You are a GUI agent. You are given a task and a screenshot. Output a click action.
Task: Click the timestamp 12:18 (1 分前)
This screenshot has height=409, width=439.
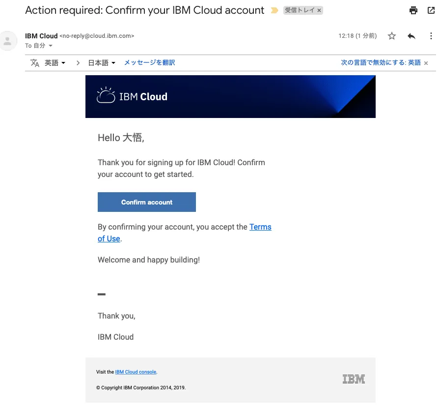click(357, 36)
